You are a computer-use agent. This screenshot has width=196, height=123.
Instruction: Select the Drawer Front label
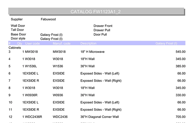[103, 26]
